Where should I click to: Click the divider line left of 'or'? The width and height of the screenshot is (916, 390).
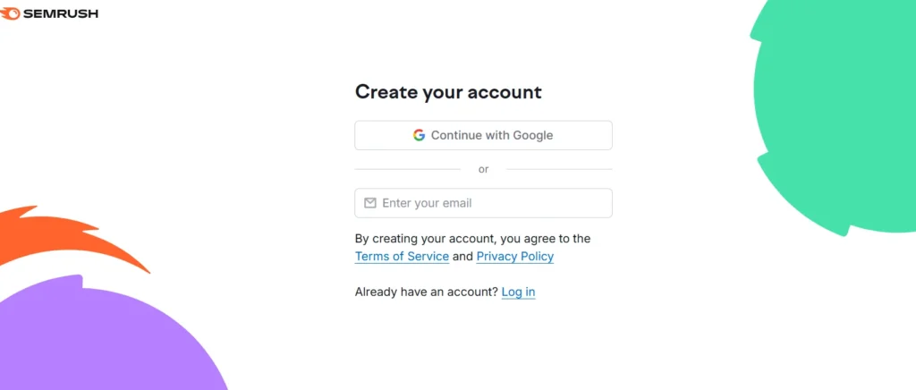pos(407,169)
